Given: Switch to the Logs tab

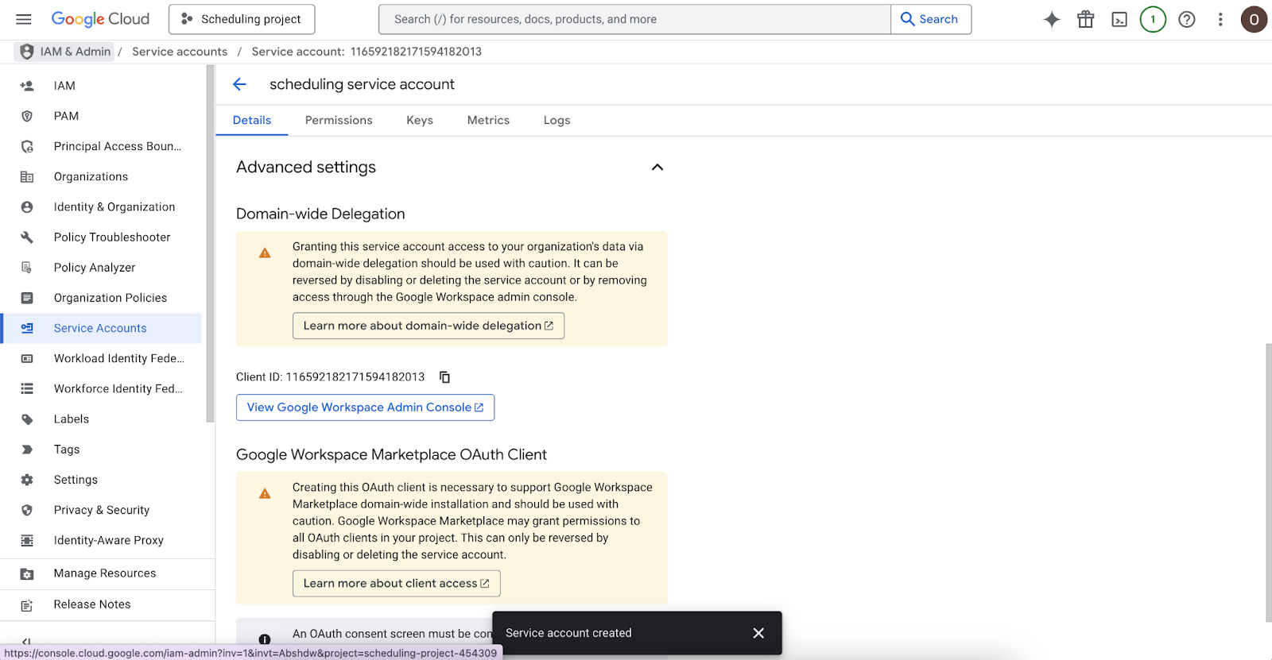Looking at the screenshot, I should click(x=557, y=120).
